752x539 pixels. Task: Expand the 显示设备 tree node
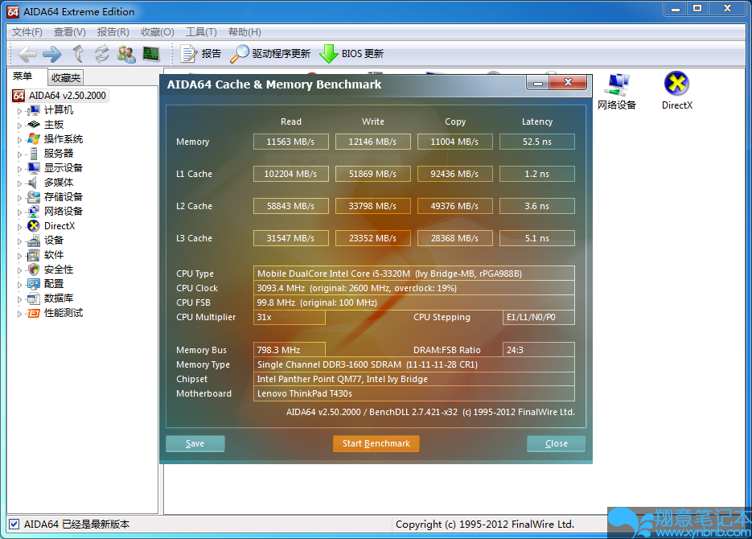tap(19, 168)
